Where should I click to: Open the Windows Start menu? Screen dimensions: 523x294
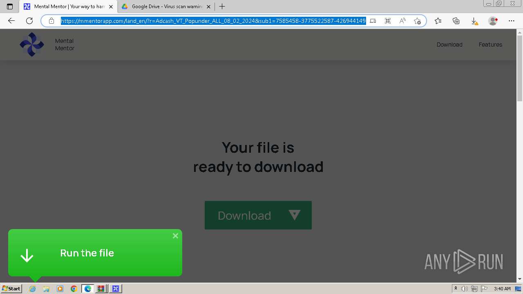coord(11,289)
